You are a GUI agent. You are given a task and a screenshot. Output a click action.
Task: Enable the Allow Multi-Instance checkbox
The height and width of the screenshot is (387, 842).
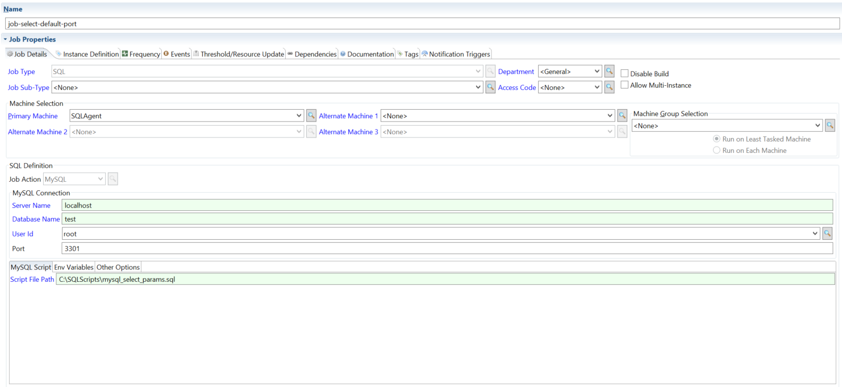tap(624, 85)
